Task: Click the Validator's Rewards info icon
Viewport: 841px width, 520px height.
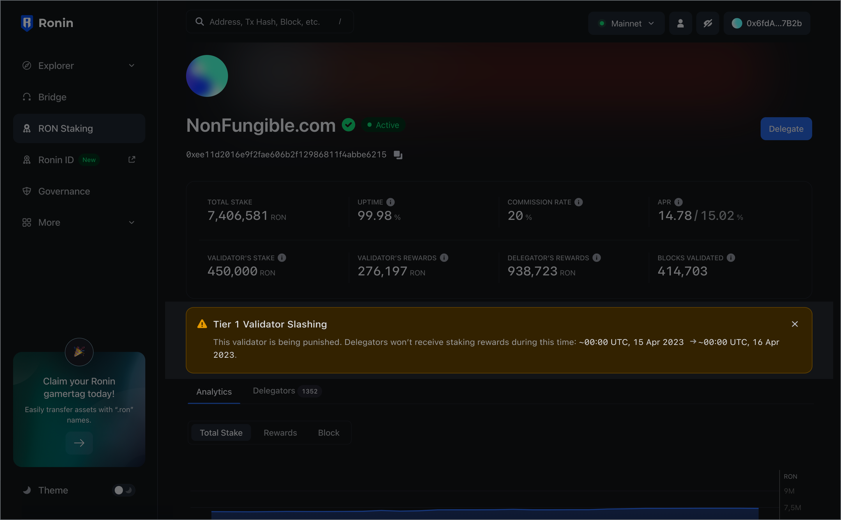Action: point(444,258)
